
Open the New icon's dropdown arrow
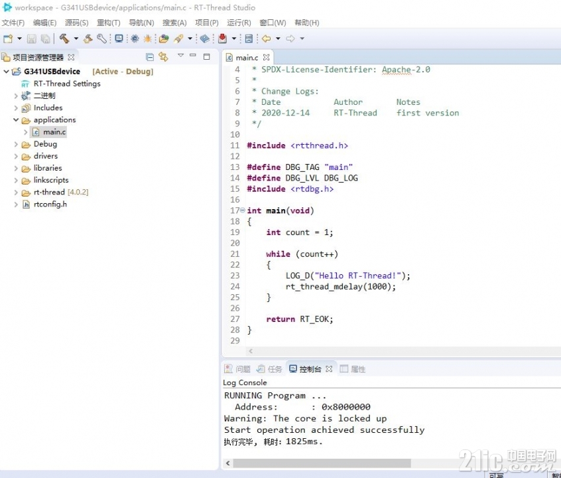(x=19, y=39)
